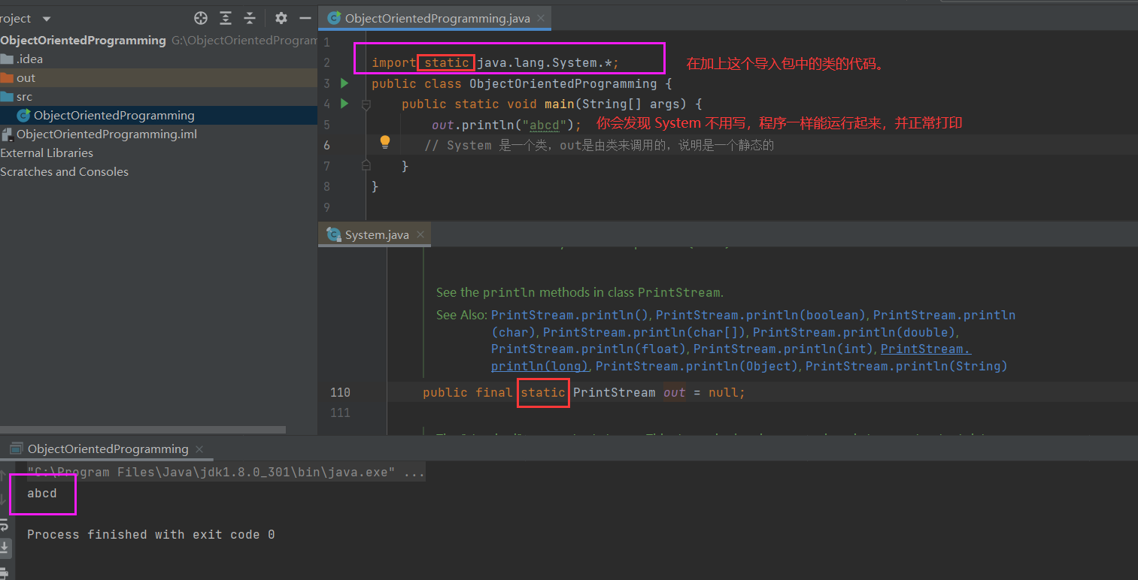Image resolution: width=1138 pixels, height=580 pixels.
Task: Click 'import' keyword on line 2
Action: click(x=393, y=62)
